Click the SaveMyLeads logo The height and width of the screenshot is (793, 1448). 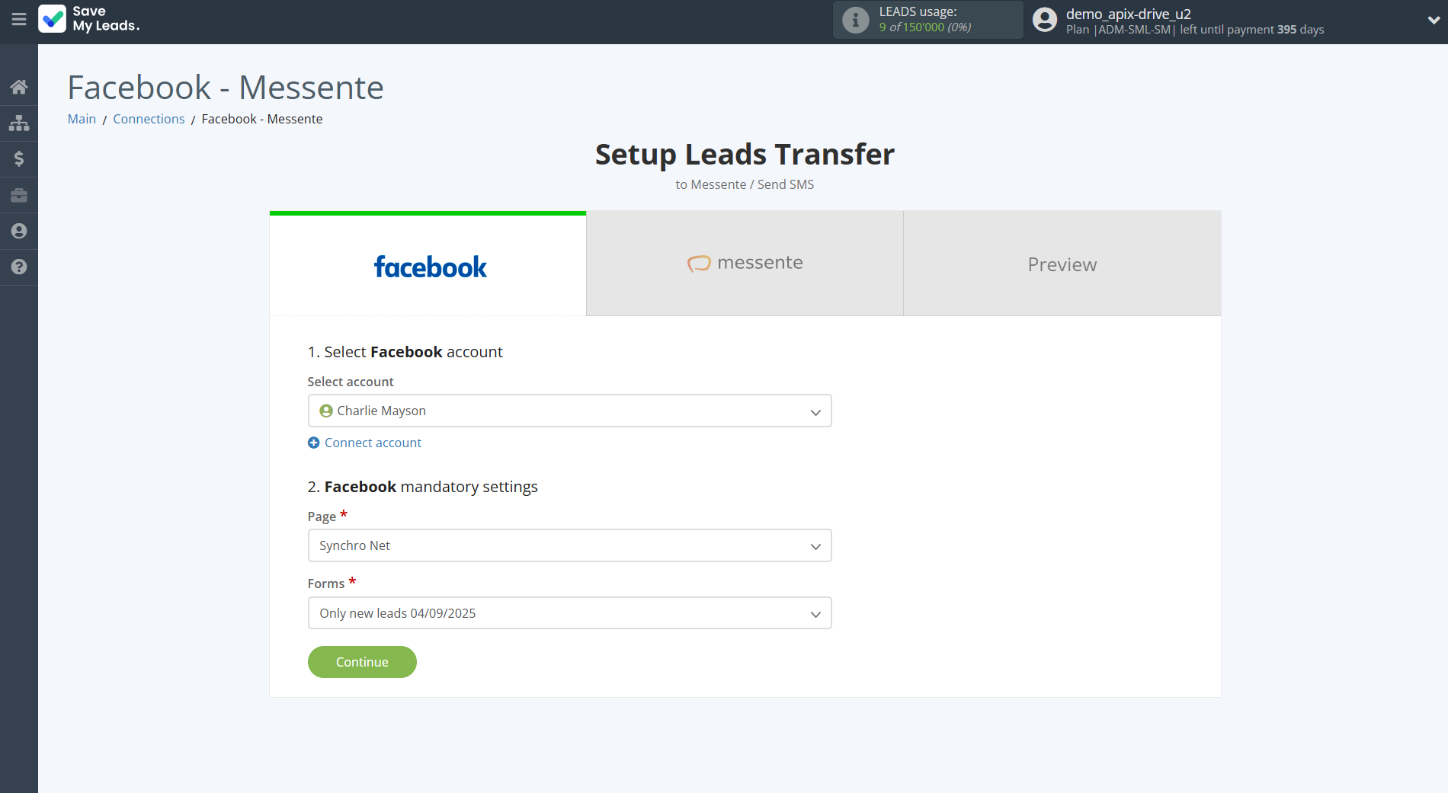(x=88, y=19)
